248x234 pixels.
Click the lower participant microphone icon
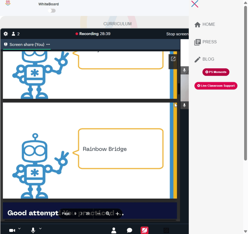pos(184,105)
